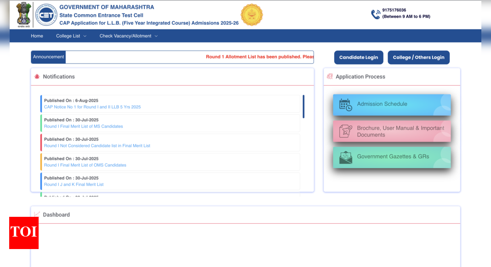The image size is (491, 267).
Task: Expand the College List dropdown
Action: point(71,36)
